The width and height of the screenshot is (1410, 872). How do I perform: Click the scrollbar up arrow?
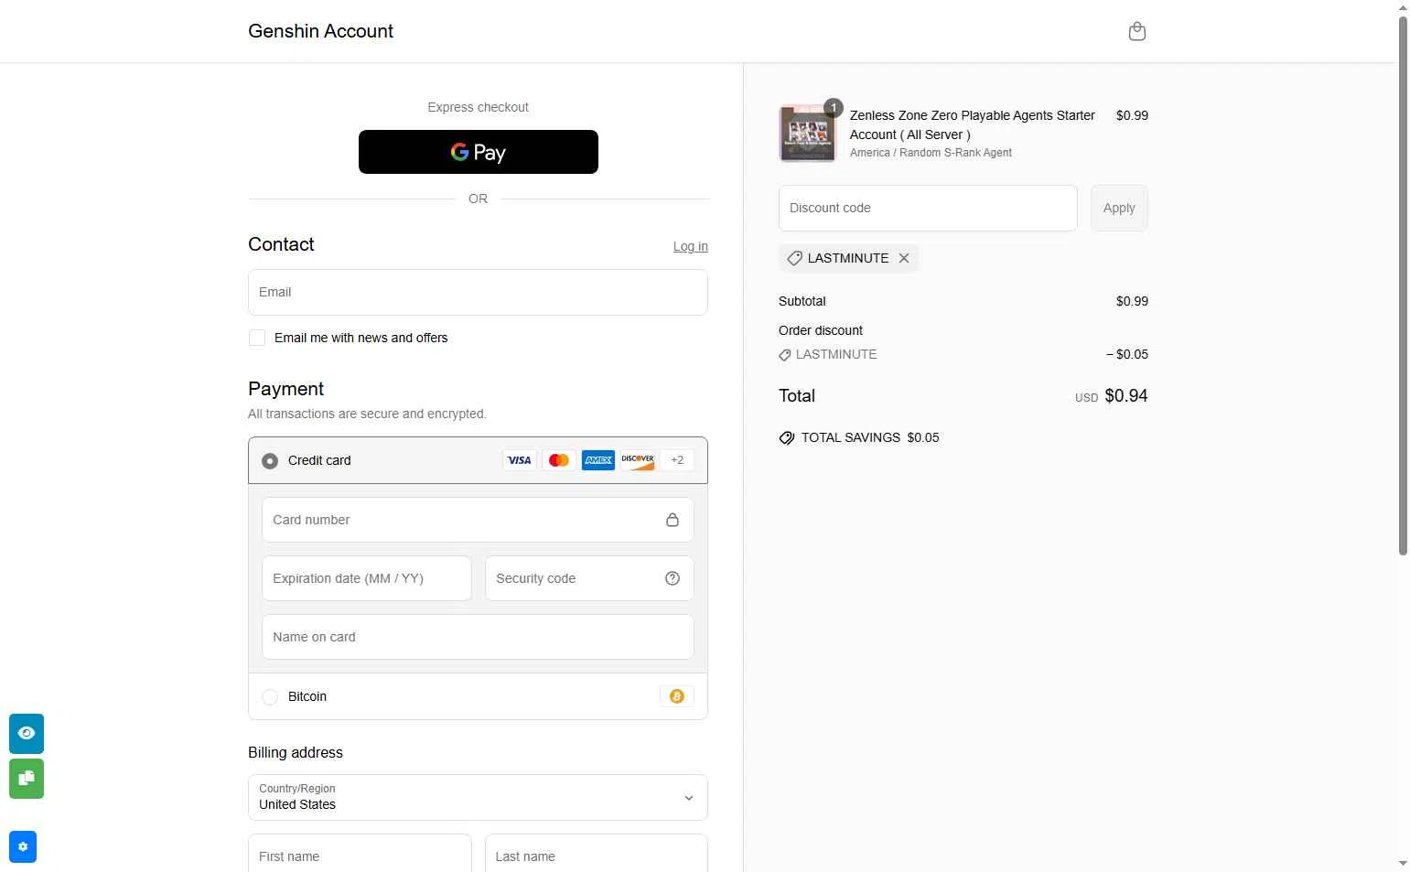[x=1403, y=6]
